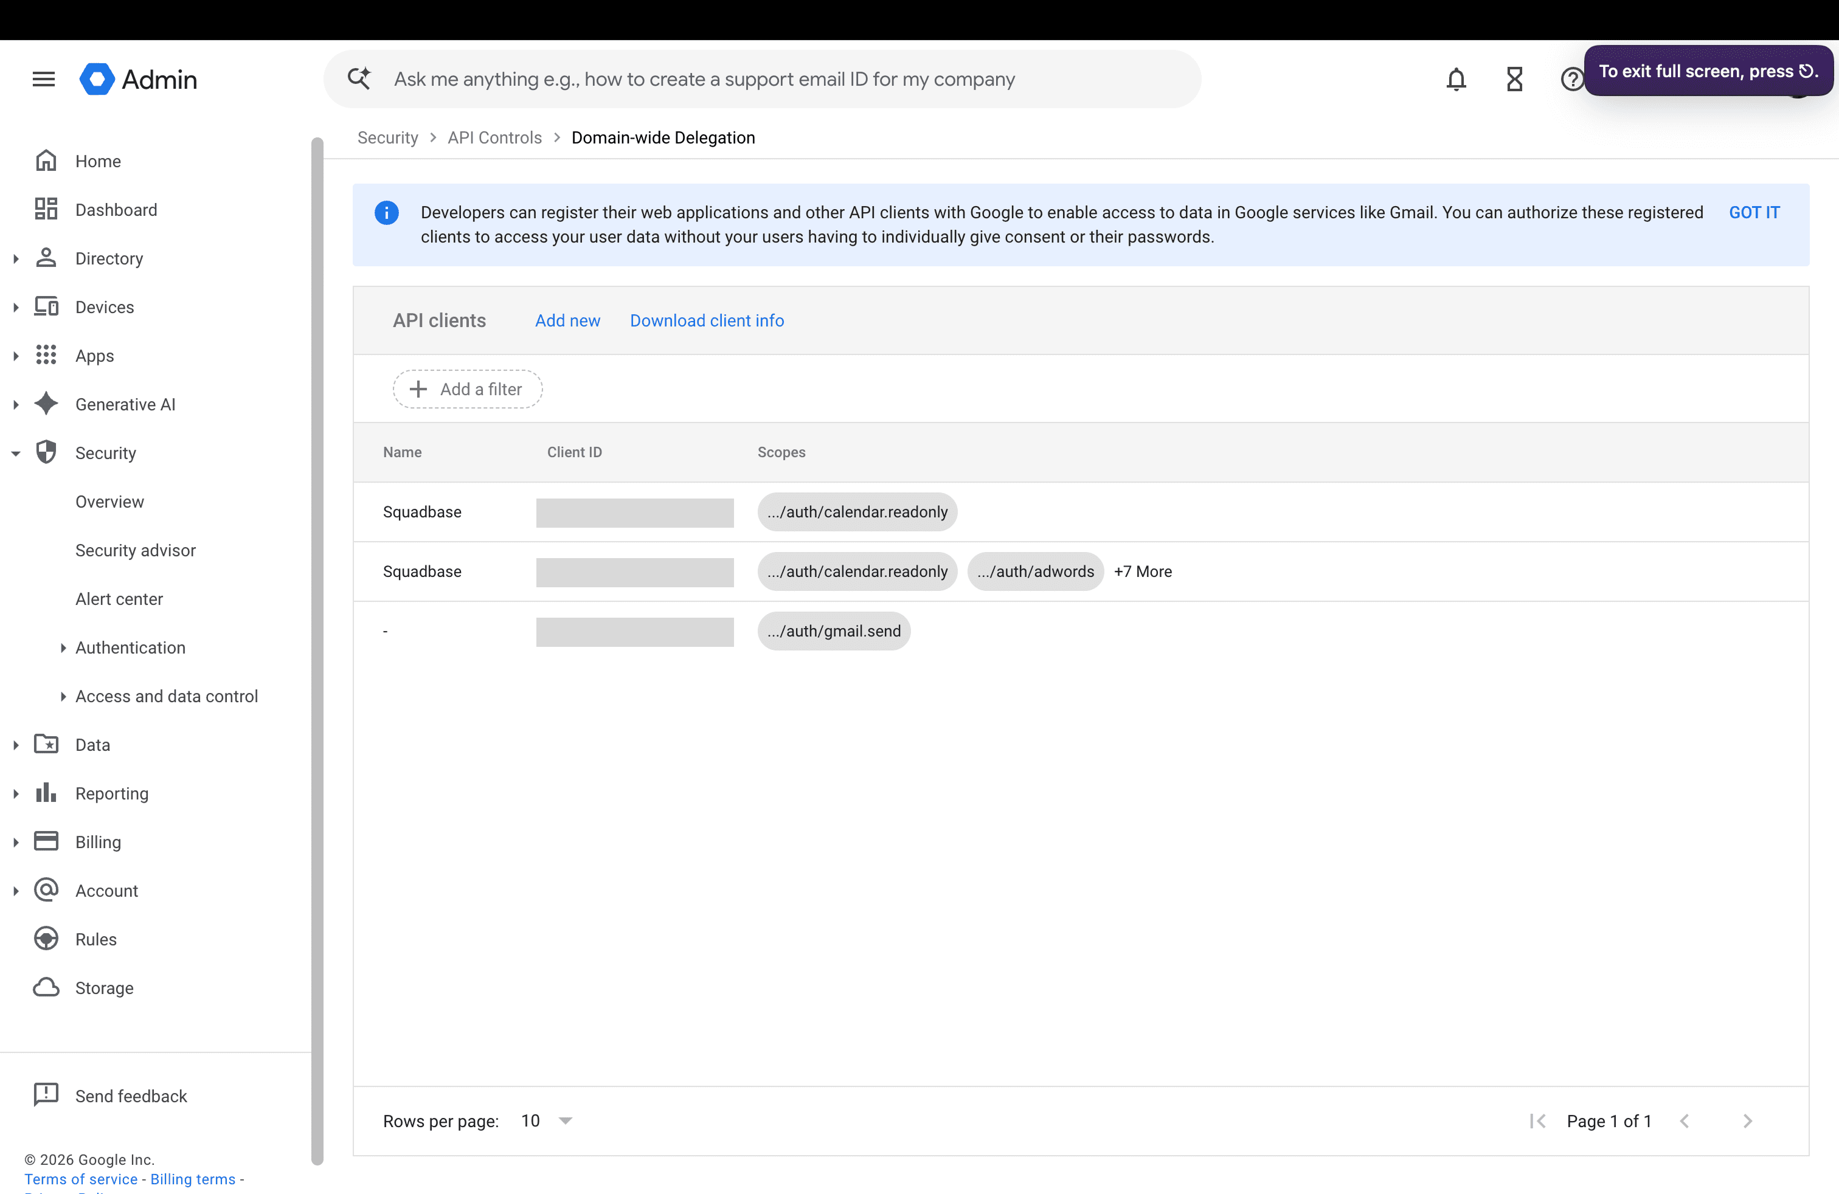Expand the Directory section
1839x1194 pixels.
15,259
